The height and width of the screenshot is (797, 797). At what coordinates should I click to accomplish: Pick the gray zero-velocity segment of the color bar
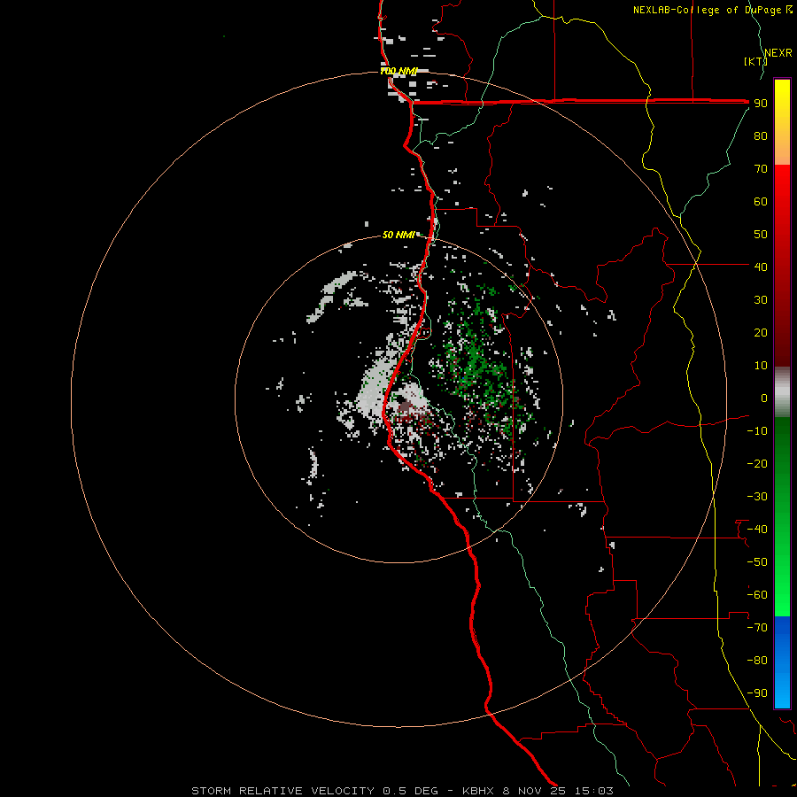(782, 392)
